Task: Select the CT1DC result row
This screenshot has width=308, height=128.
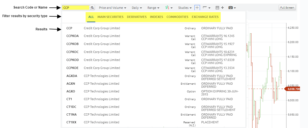Action: tap(154, 108)
